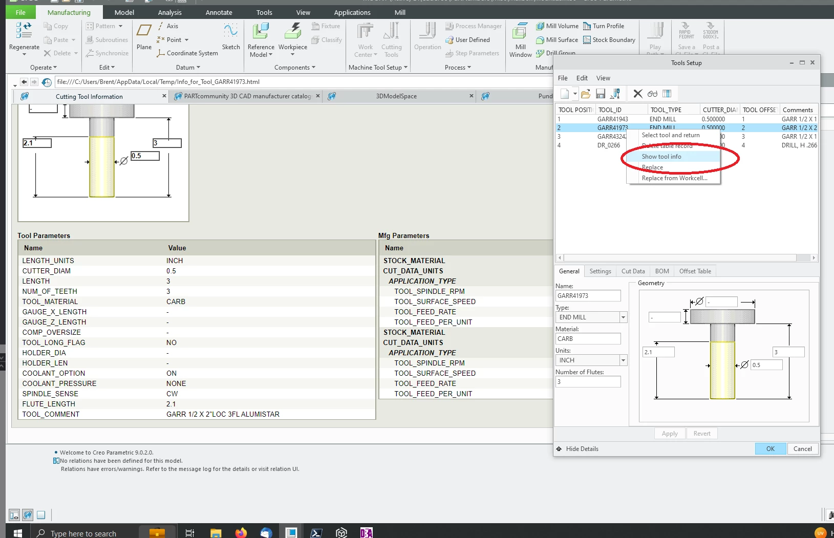
Task: Click the Workpiece icon
Action: pos(292,31)
